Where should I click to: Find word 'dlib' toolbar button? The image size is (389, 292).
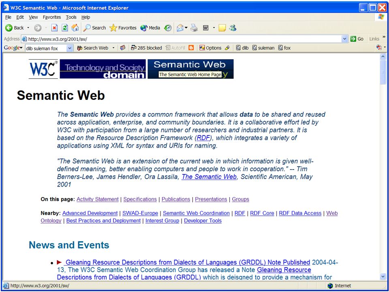point(242,48)
